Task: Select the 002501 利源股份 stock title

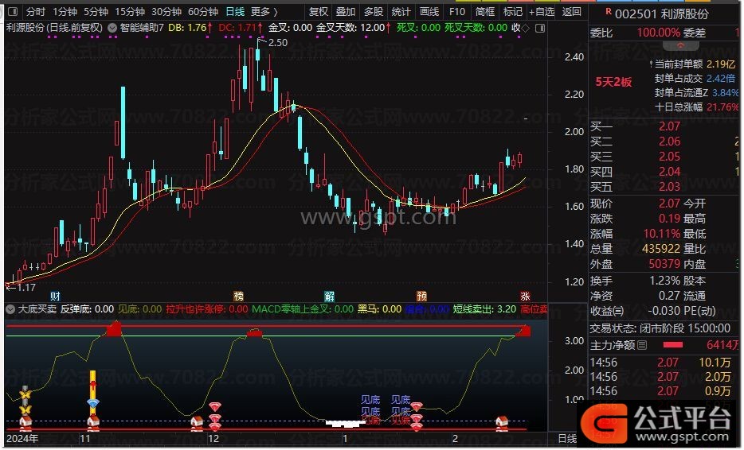Action: 661,14
